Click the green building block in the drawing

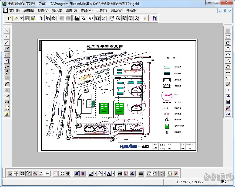click(104, 108)
